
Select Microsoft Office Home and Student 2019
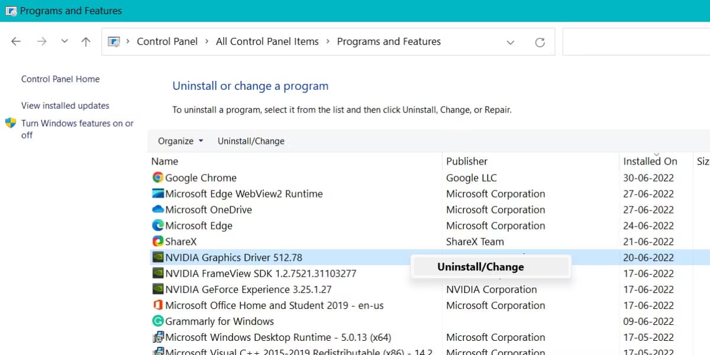pos(274,305)
